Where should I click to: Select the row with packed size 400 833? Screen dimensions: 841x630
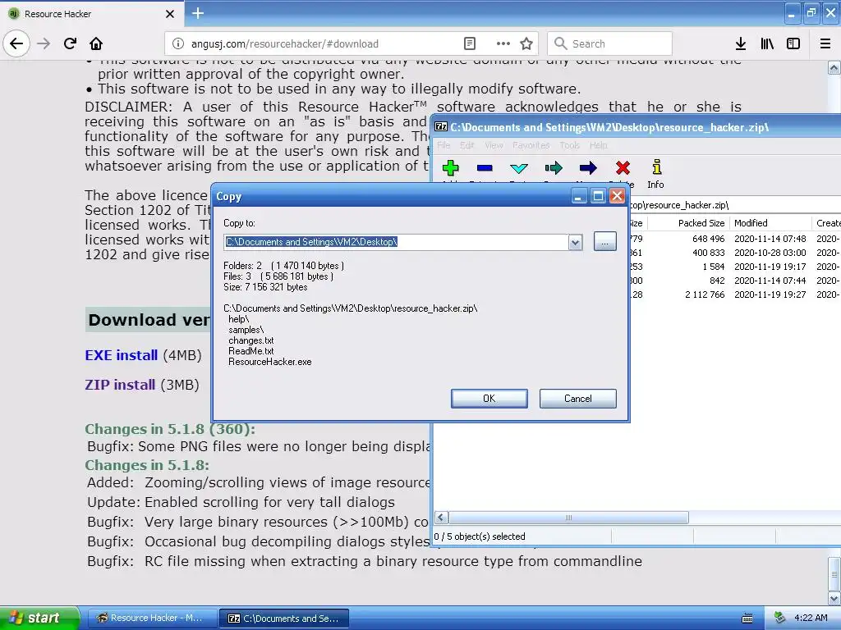733,253
